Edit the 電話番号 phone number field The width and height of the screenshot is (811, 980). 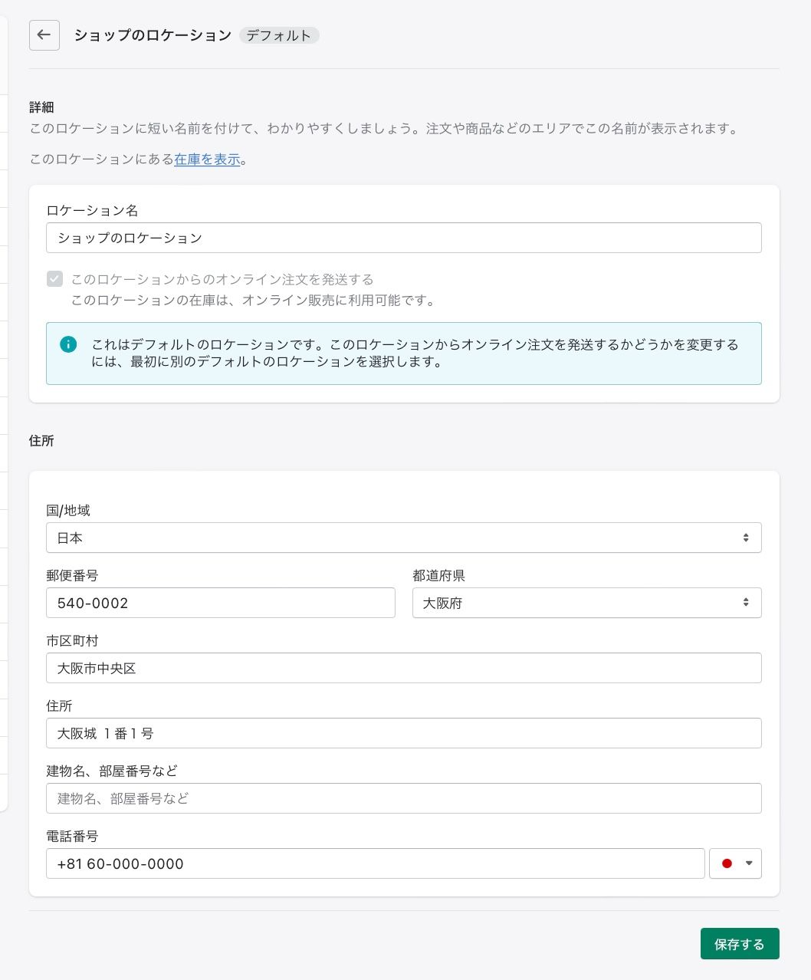[x=376, y=863]
